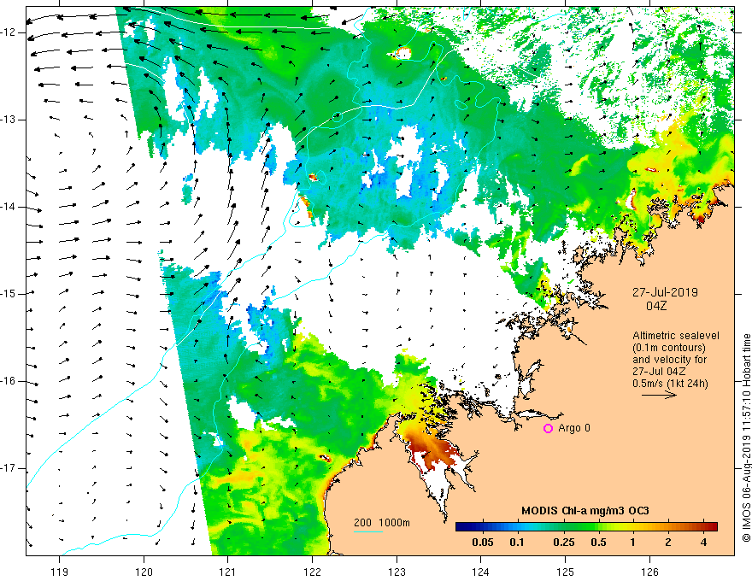752x581 pixels.
Task: Click the '(0.1m contours)' legend line
Action: point(669,348)
